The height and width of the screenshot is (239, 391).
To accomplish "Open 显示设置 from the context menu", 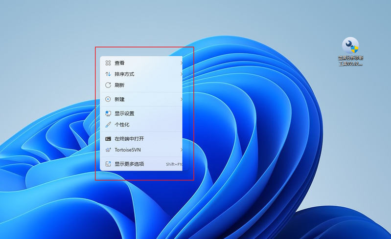I will (x=124, y=113).
